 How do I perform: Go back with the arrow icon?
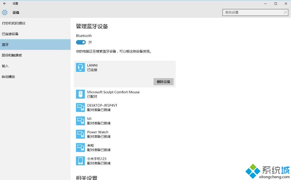click(x=5, y=3)
